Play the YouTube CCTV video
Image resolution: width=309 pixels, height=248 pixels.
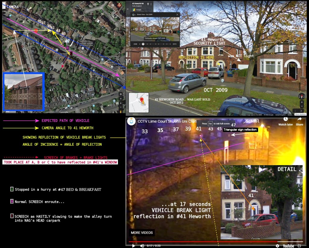tap(133, 246)
